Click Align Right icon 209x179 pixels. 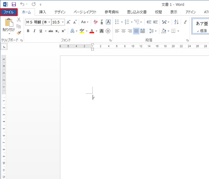point(130,31)
